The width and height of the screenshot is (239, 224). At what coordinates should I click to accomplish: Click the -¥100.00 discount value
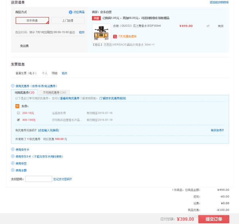(x=223, y=210)
